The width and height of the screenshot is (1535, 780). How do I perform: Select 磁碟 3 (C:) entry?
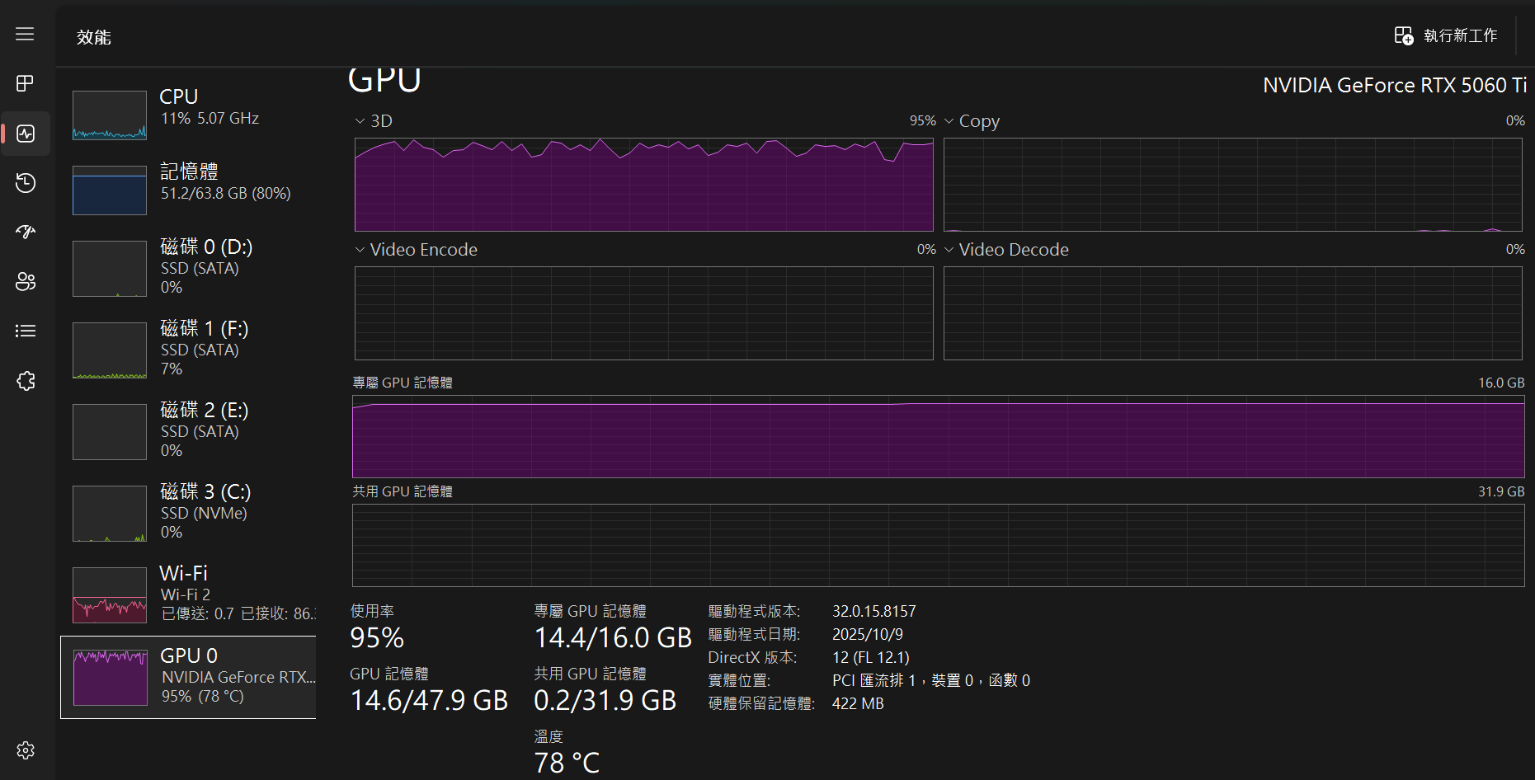point(188,512)
